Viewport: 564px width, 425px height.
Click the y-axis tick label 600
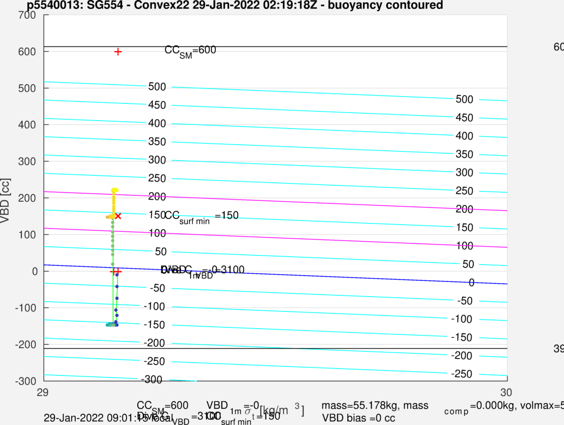(x=27, y=52)
